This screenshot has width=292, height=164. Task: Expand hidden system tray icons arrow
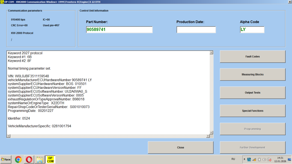[x=244, y=159]
